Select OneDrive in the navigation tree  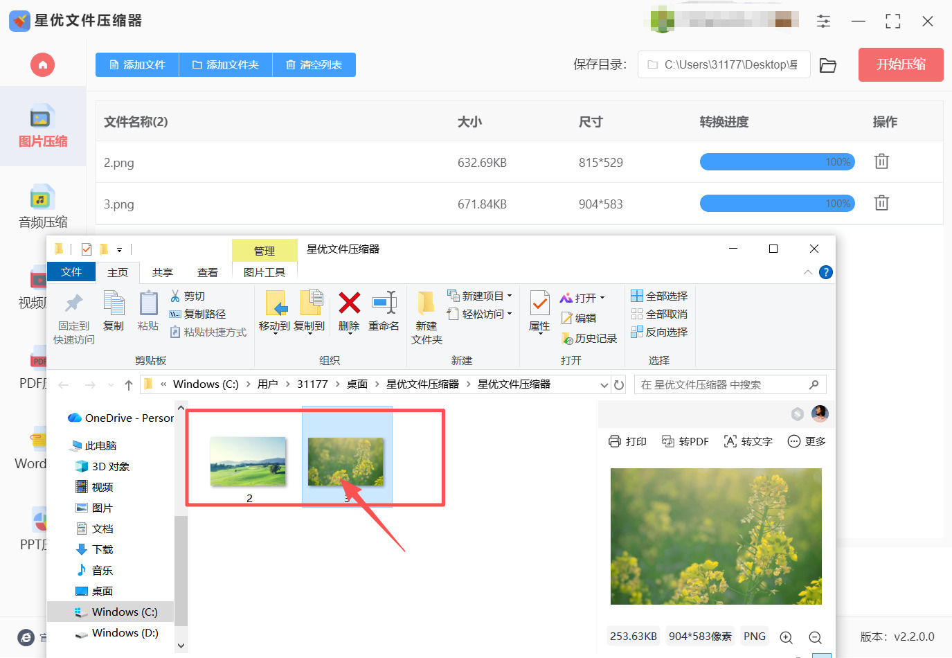[121, 418]
